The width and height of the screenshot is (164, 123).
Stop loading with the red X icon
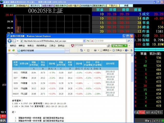92,41
